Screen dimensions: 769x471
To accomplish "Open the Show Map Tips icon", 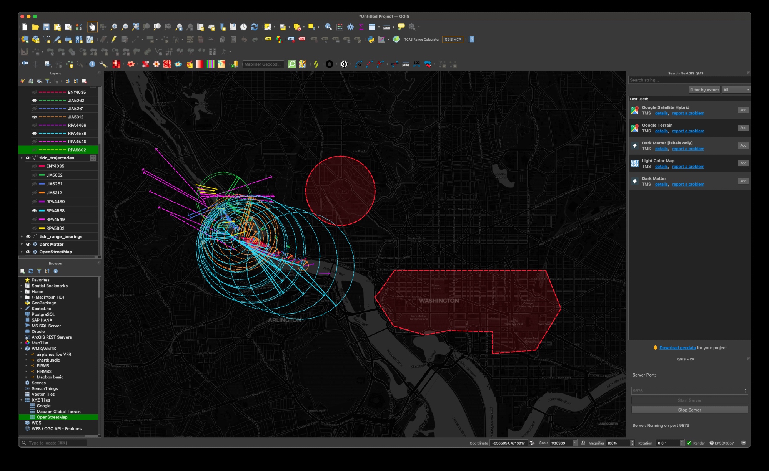I will [401, 27].
